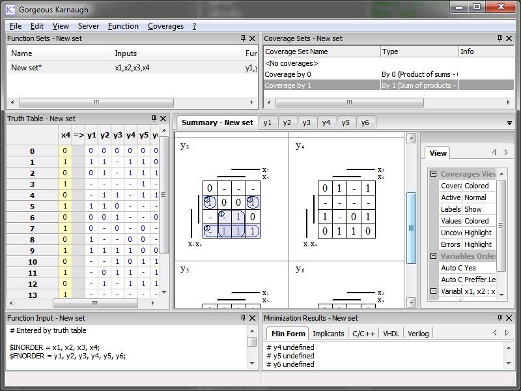
Task: Collapse the Coverages View group
Action: [433, 174]
